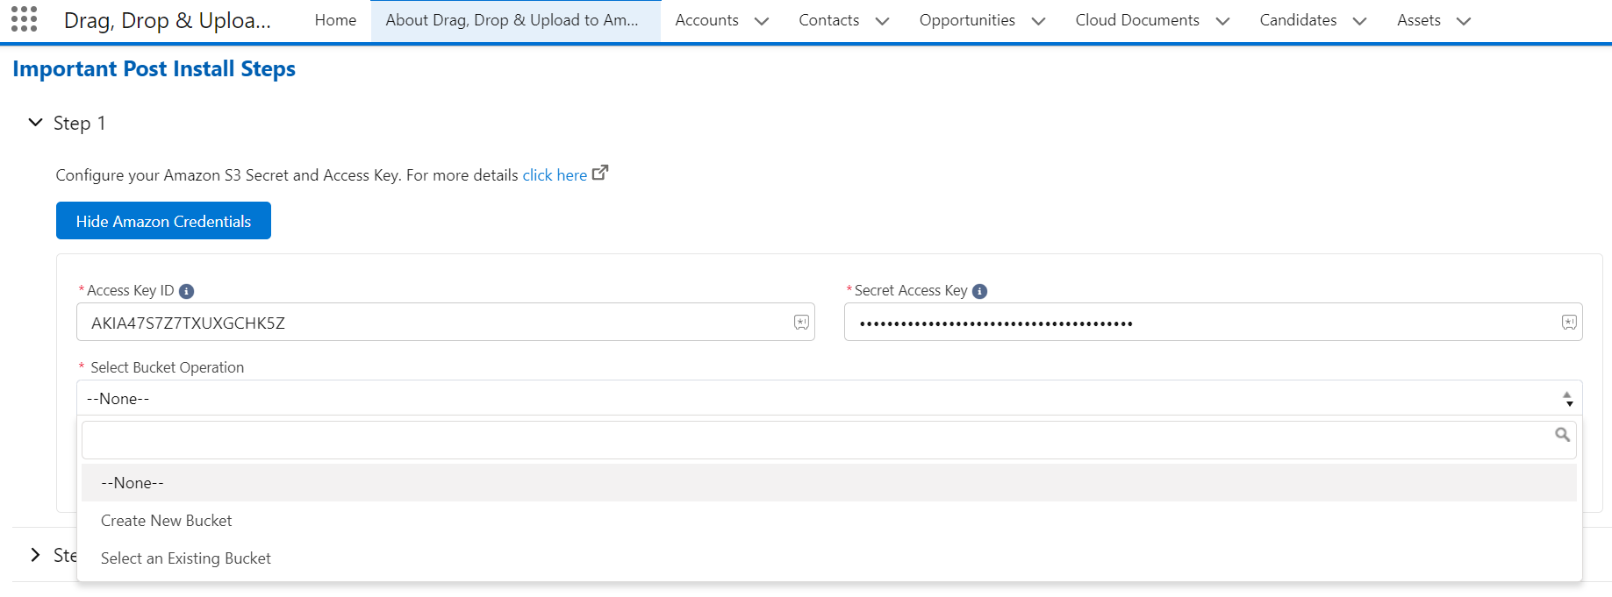The height and width of the screenshot is (597, 1612).
Task: Open the Contacts tab dropdown chevron
Action: tap(882, 21)
